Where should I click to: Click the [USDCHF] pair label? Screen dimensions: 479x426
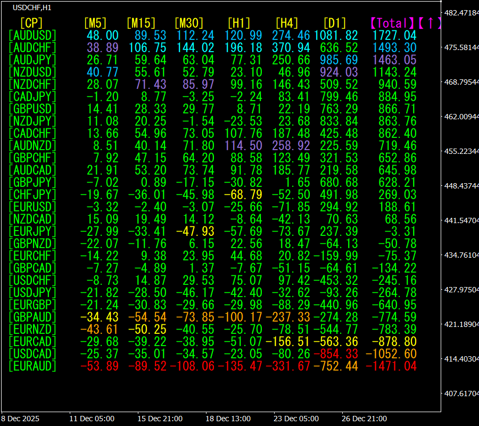32,280
